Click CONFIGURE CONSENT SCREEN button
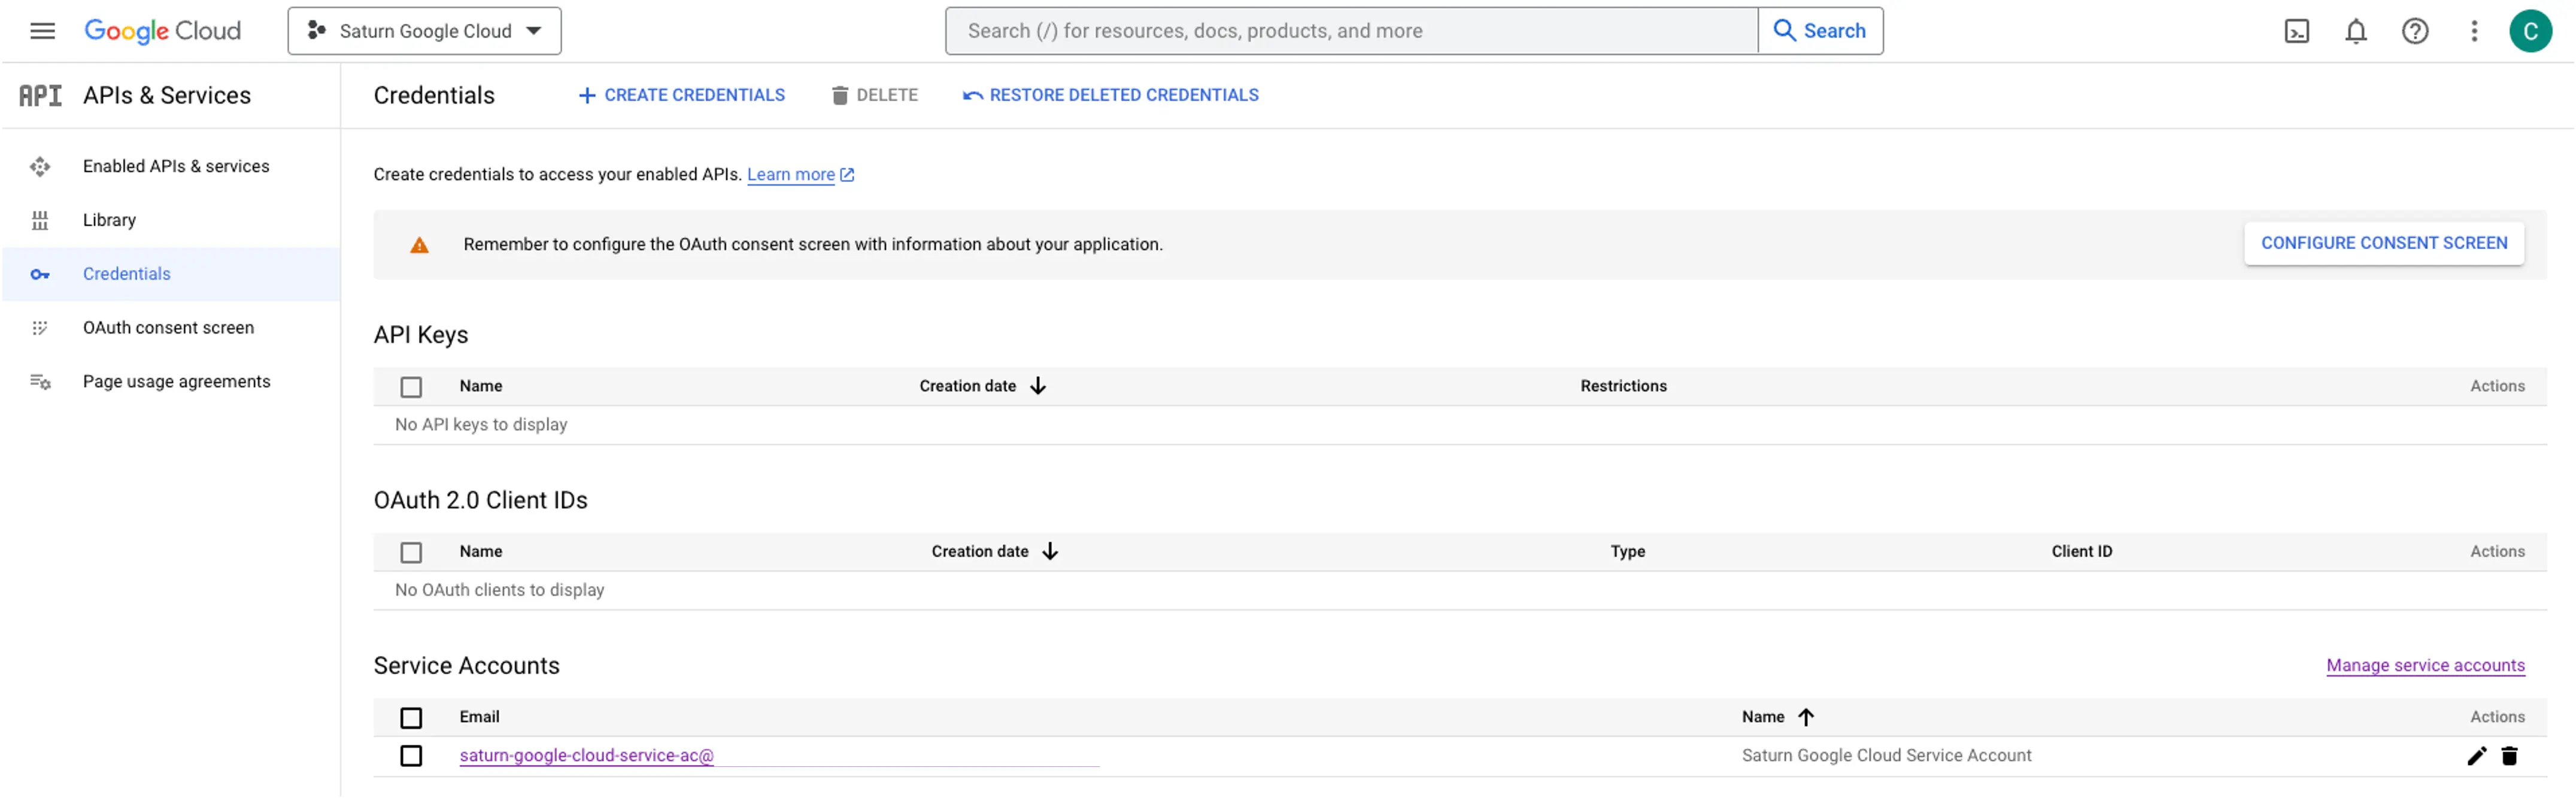Image resolution: width=2576 pixels, height=798 pixels. pos(2384,243)
